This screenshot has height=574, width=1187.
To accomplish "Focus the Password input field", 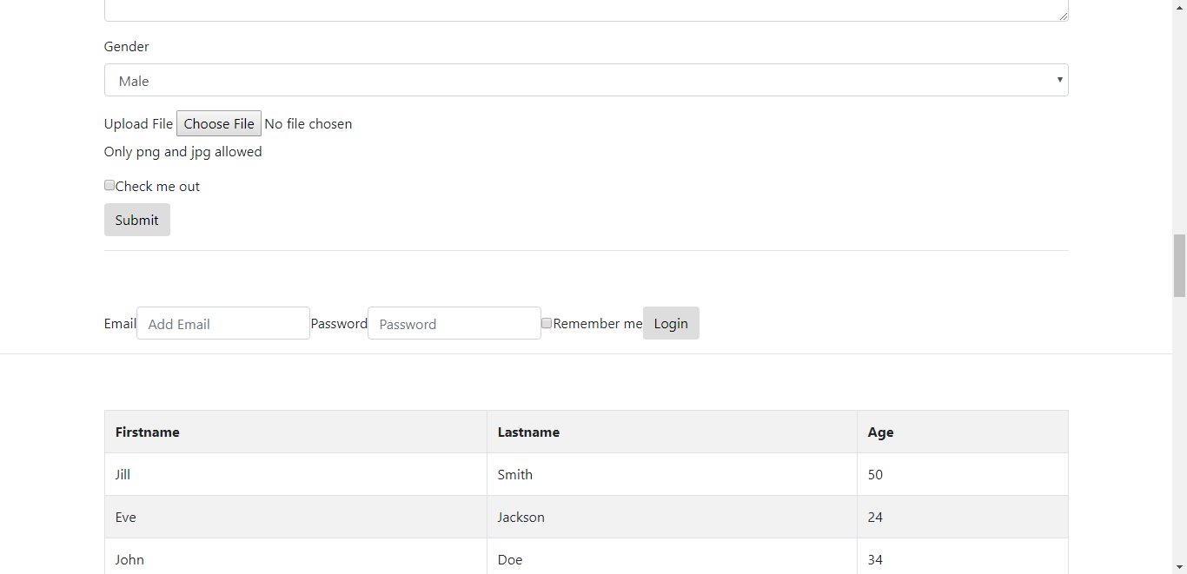I will [x=454, y=323].
